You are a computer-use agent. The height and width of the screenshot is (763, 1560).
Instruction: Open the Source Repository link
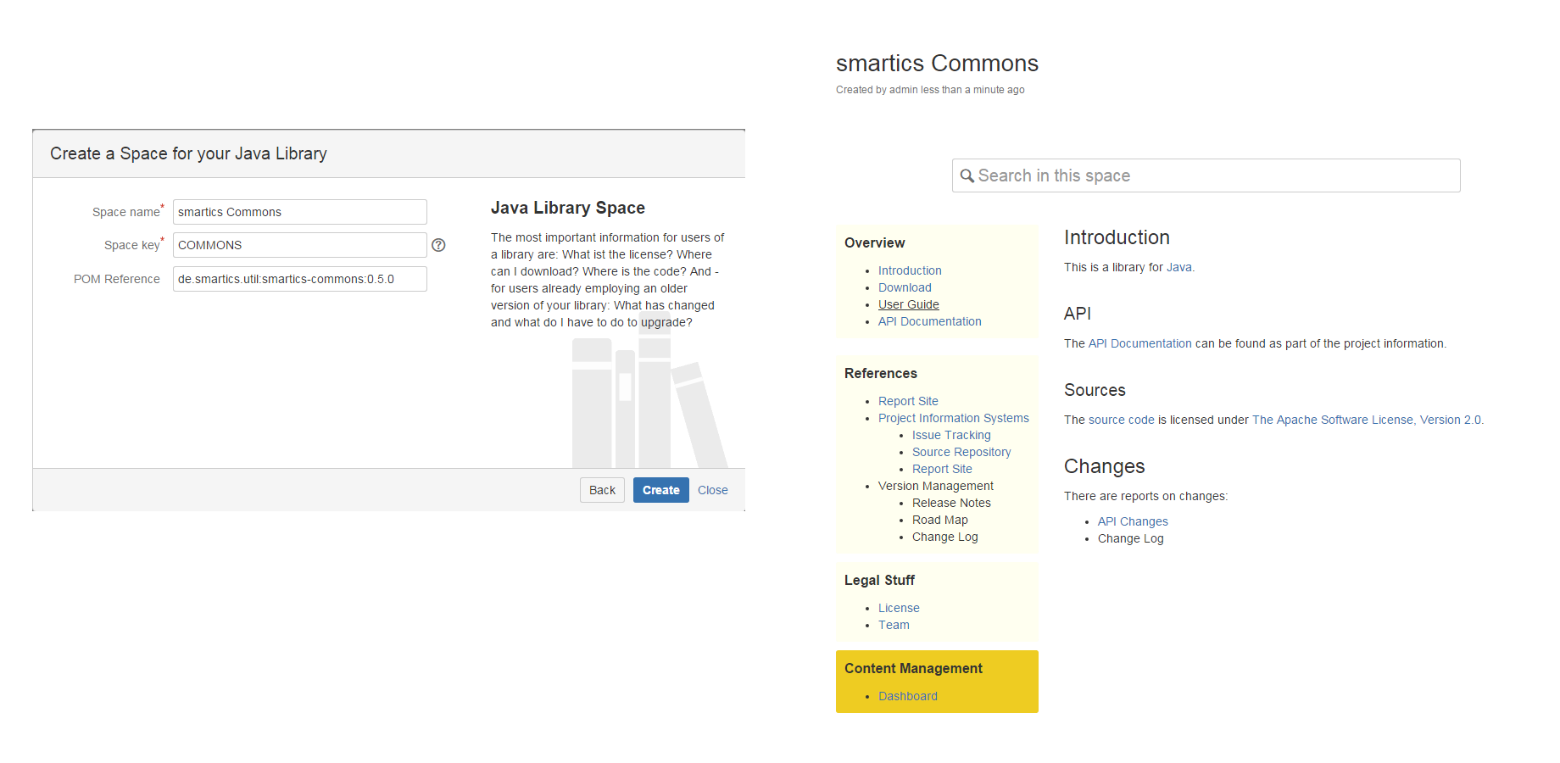961,452
